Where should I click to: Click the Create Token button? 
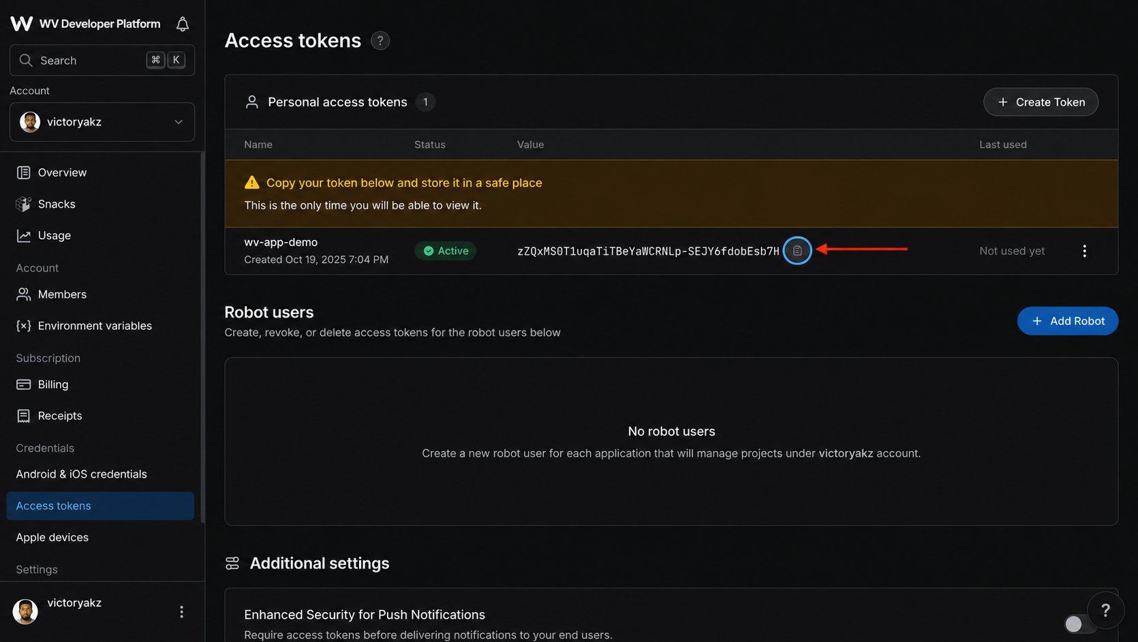pyautogui.click(x=1041, y=102)
